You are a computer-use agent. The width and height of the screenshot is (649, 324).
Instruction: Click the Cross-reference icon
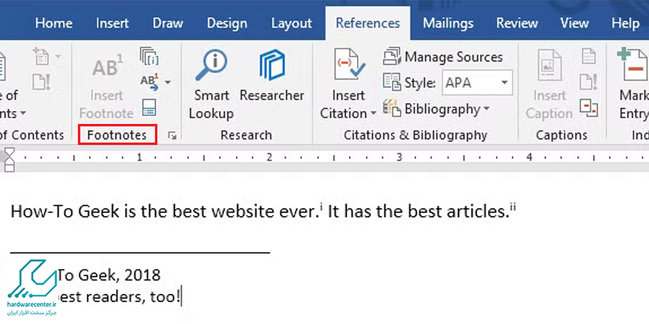[588, 108]
